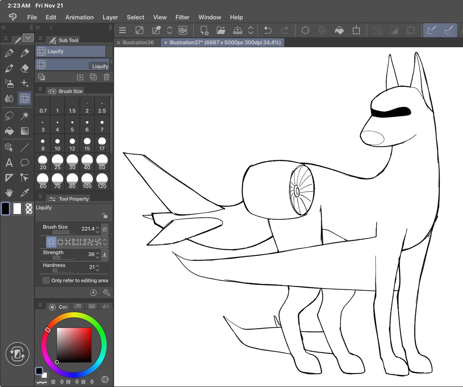Open the liquify mode selector next to Brush Size

pos(105,241)
